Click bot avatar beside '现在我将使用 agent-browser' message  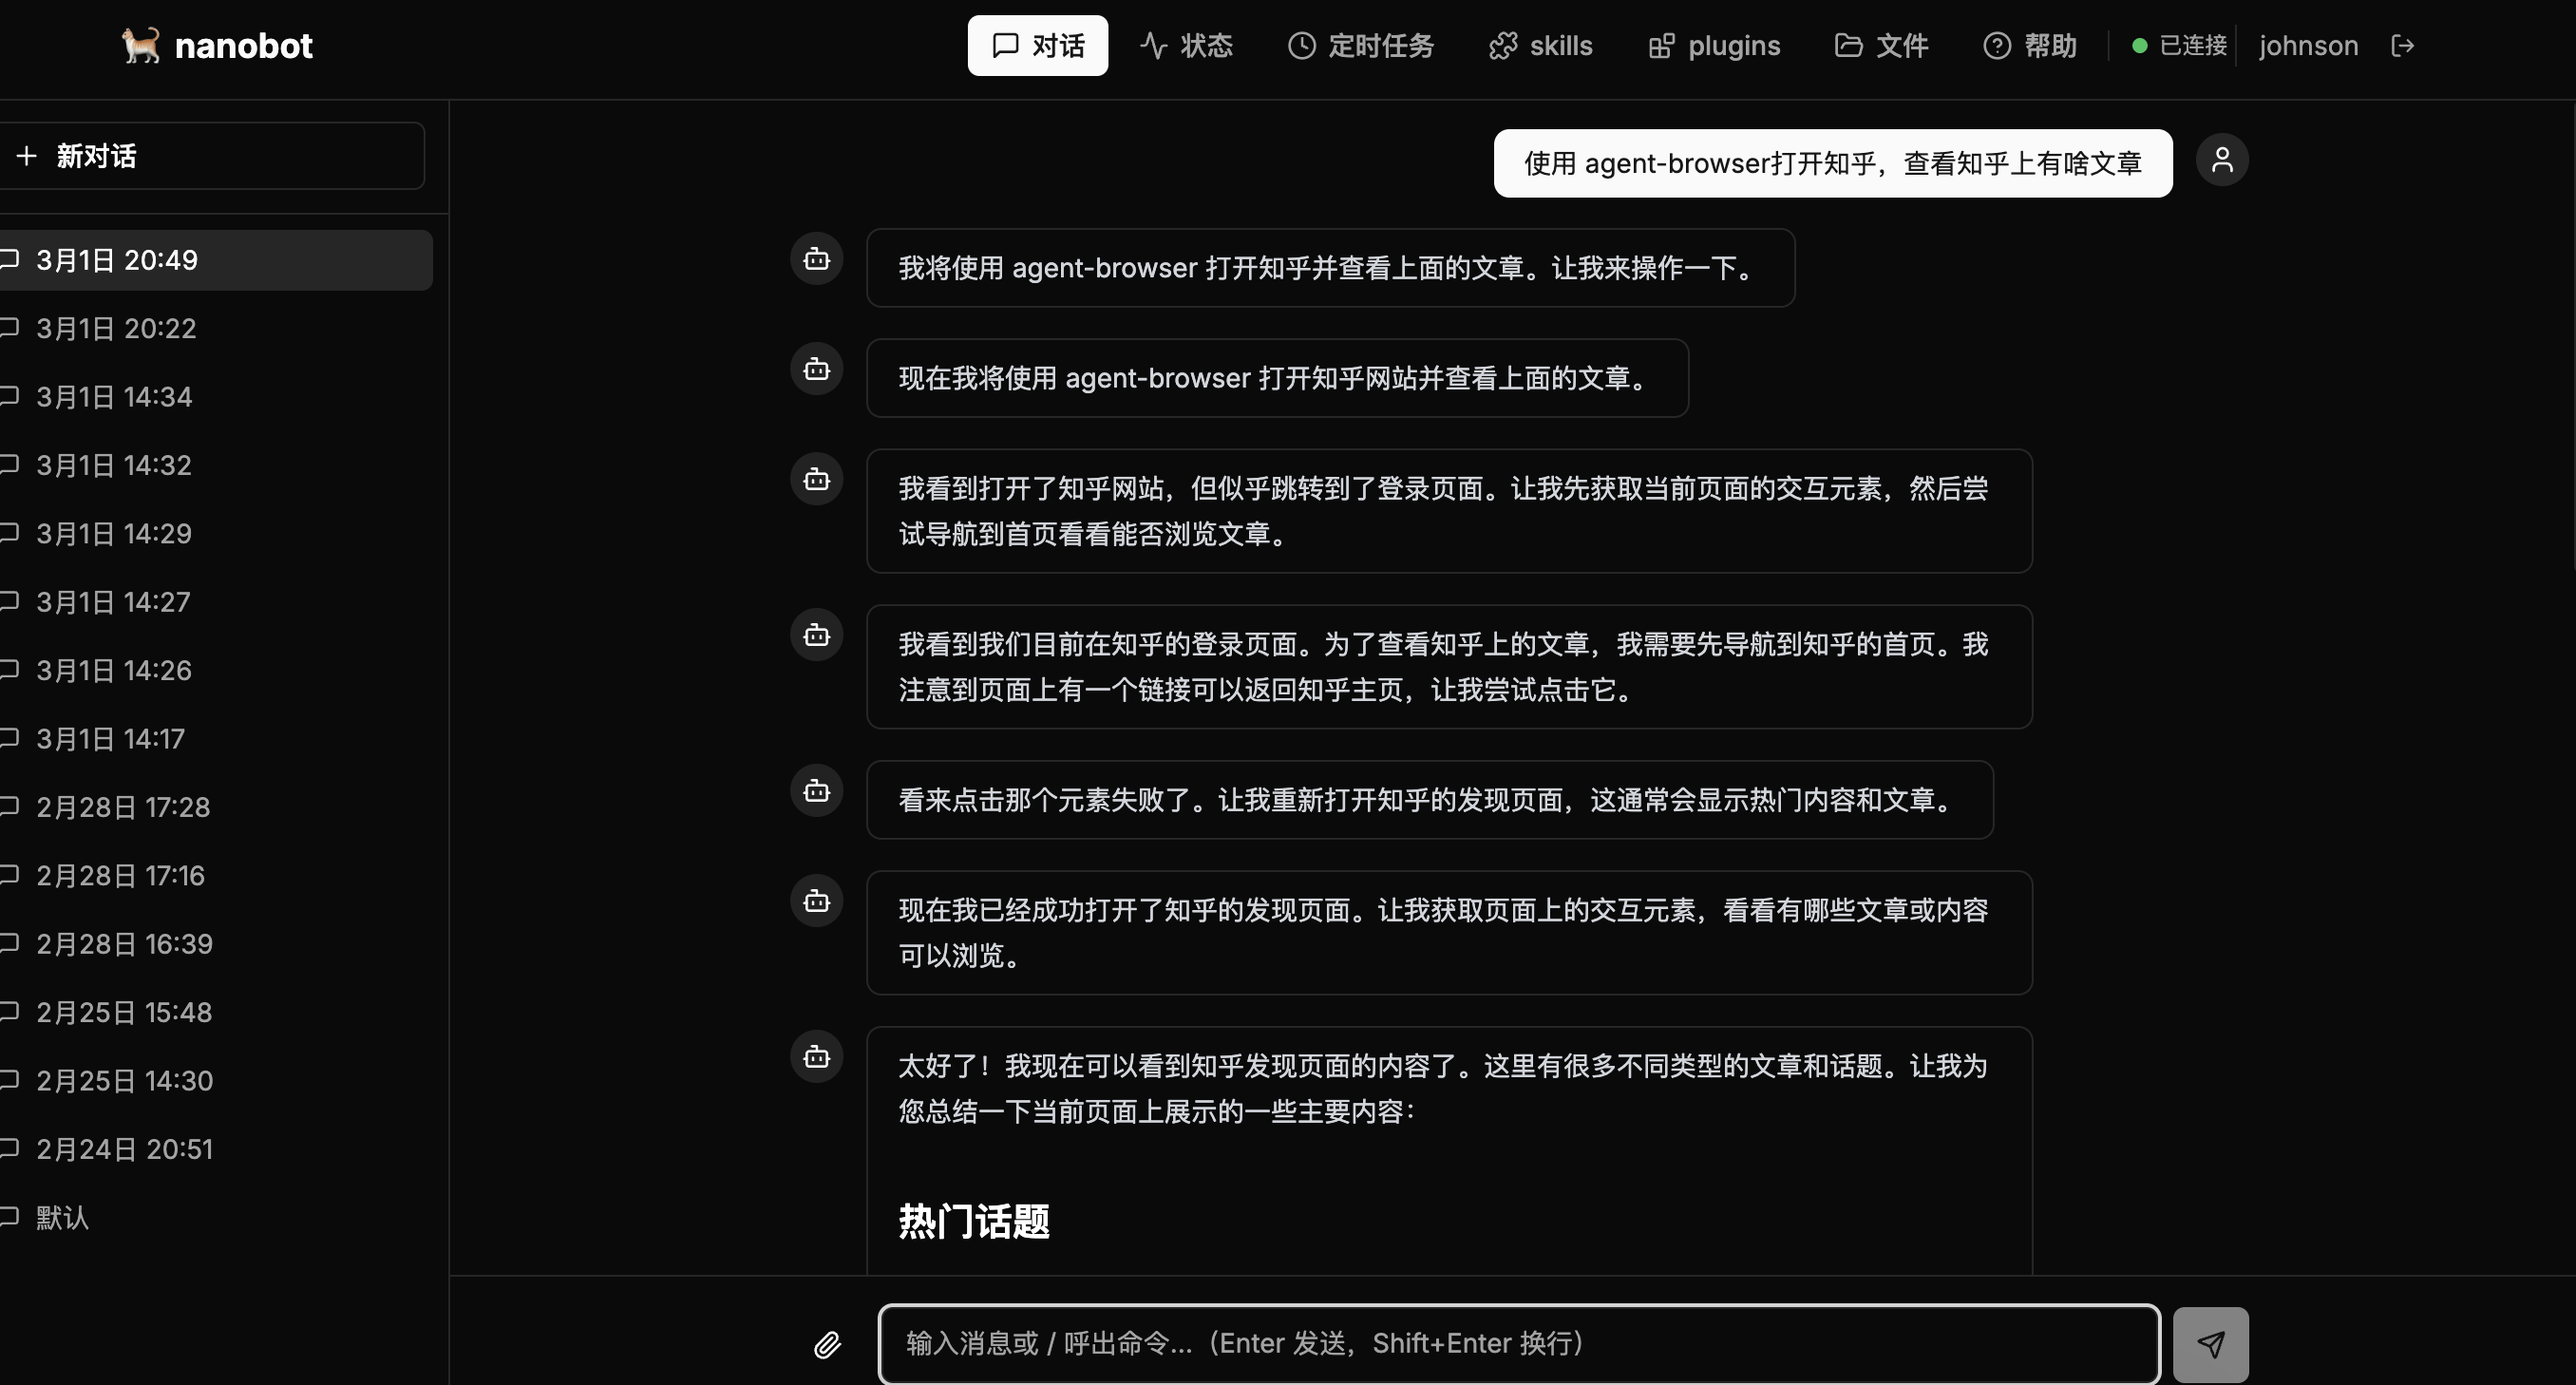coord(817,369)
